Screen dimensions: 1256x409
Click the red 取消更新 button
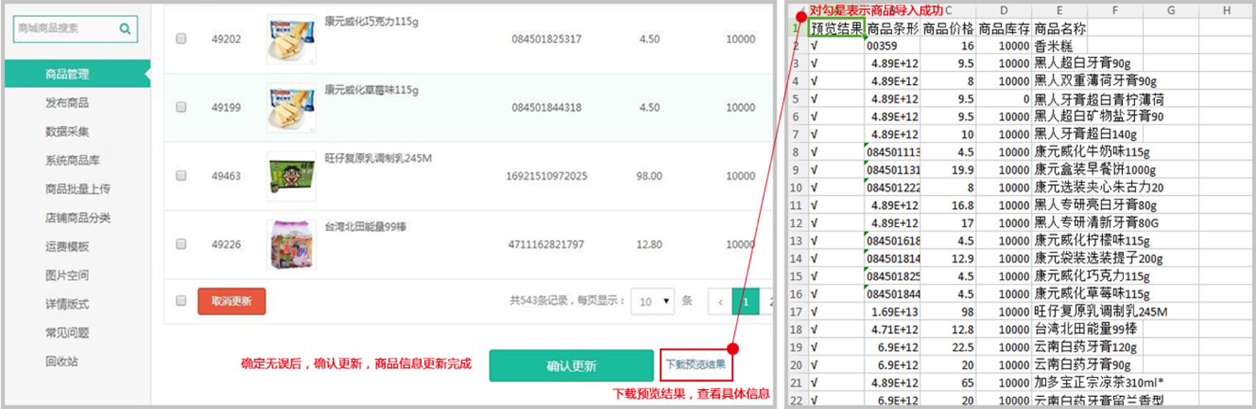click(232, 302)
